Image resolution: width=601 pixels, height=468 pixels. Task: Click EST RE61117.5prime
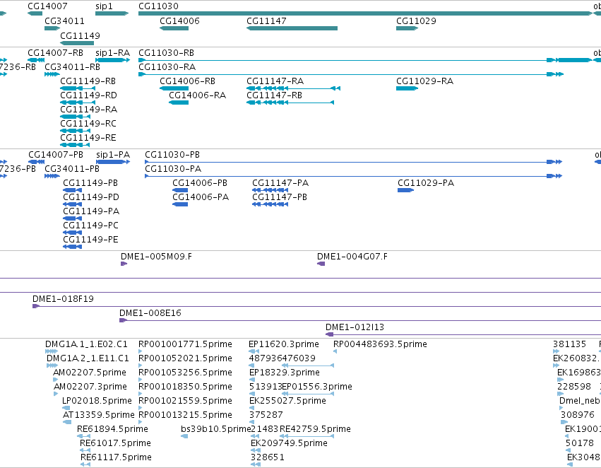[85, 464]
